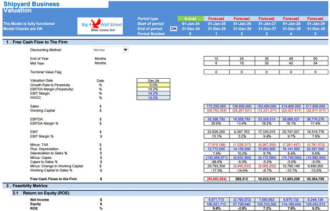330x211 pixels.
Task: Click the EBITDA Margin Perpetuity 19.2% cell
Action: click(x=153, y=89)
